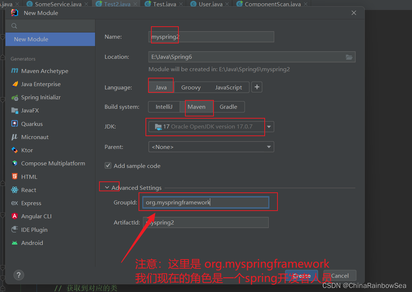The image size is (412, 292).
Task: Click the Location path field
Action: click(x=252, y=57)
